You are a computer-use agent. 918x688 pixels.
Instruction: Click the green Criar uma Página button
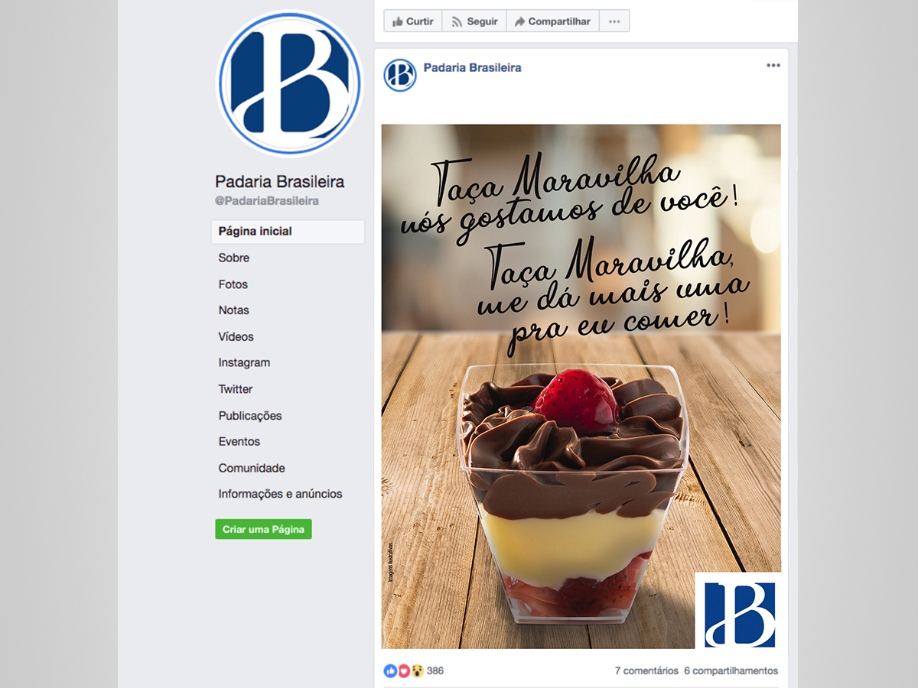pos(263,529)
